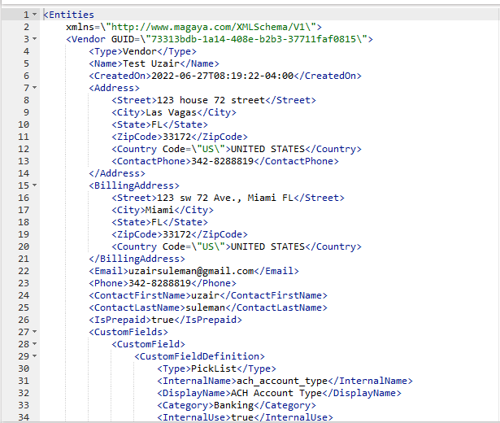Collapse the CustomFields block on line 27
500x423 pixels.
35,332
